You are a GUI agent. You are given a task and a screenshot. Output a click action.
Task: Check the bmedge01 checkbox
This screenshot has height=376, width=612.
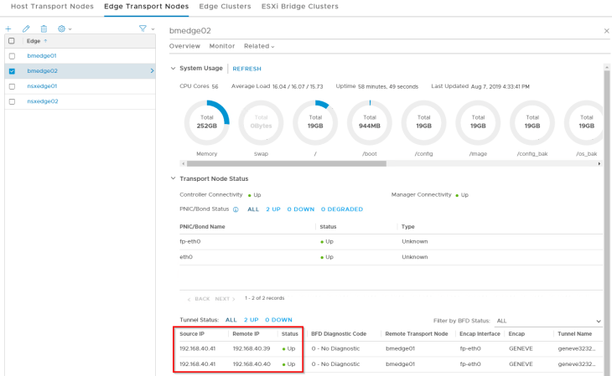pyautogui.click(x=11, y=56)
